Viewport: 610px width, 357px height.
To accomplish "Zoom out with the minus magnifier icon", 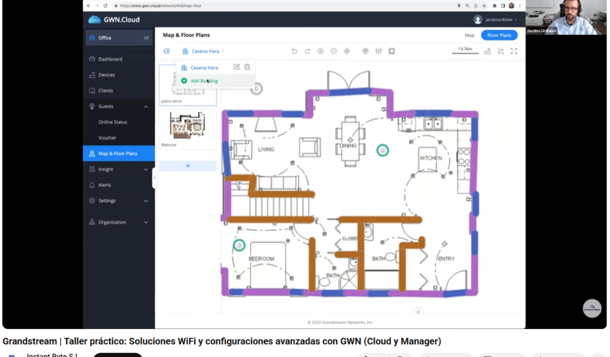I will click(334, 51).
